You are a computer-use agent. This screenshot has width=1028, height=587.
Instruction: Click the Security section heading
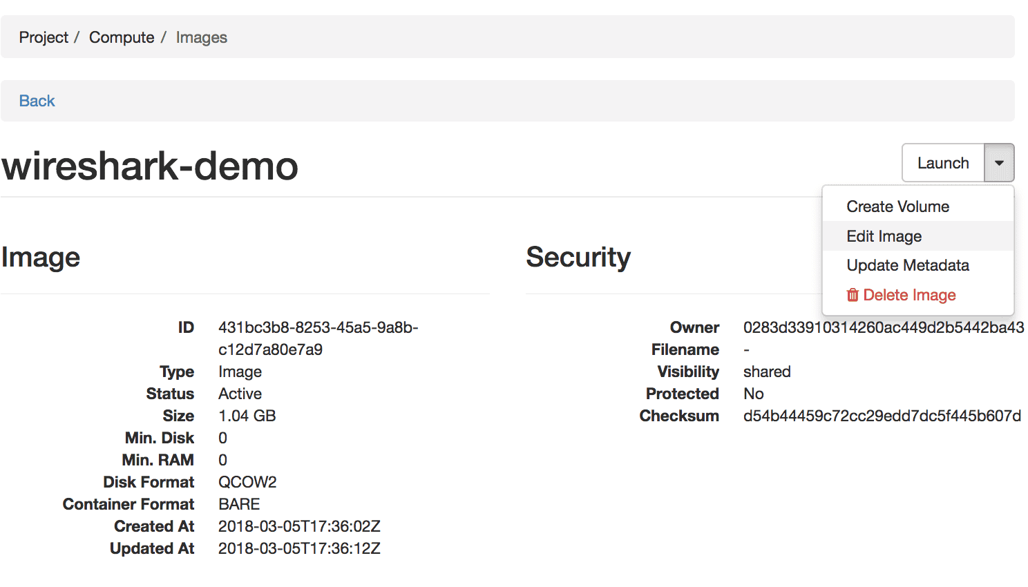(x=578, y=257)
